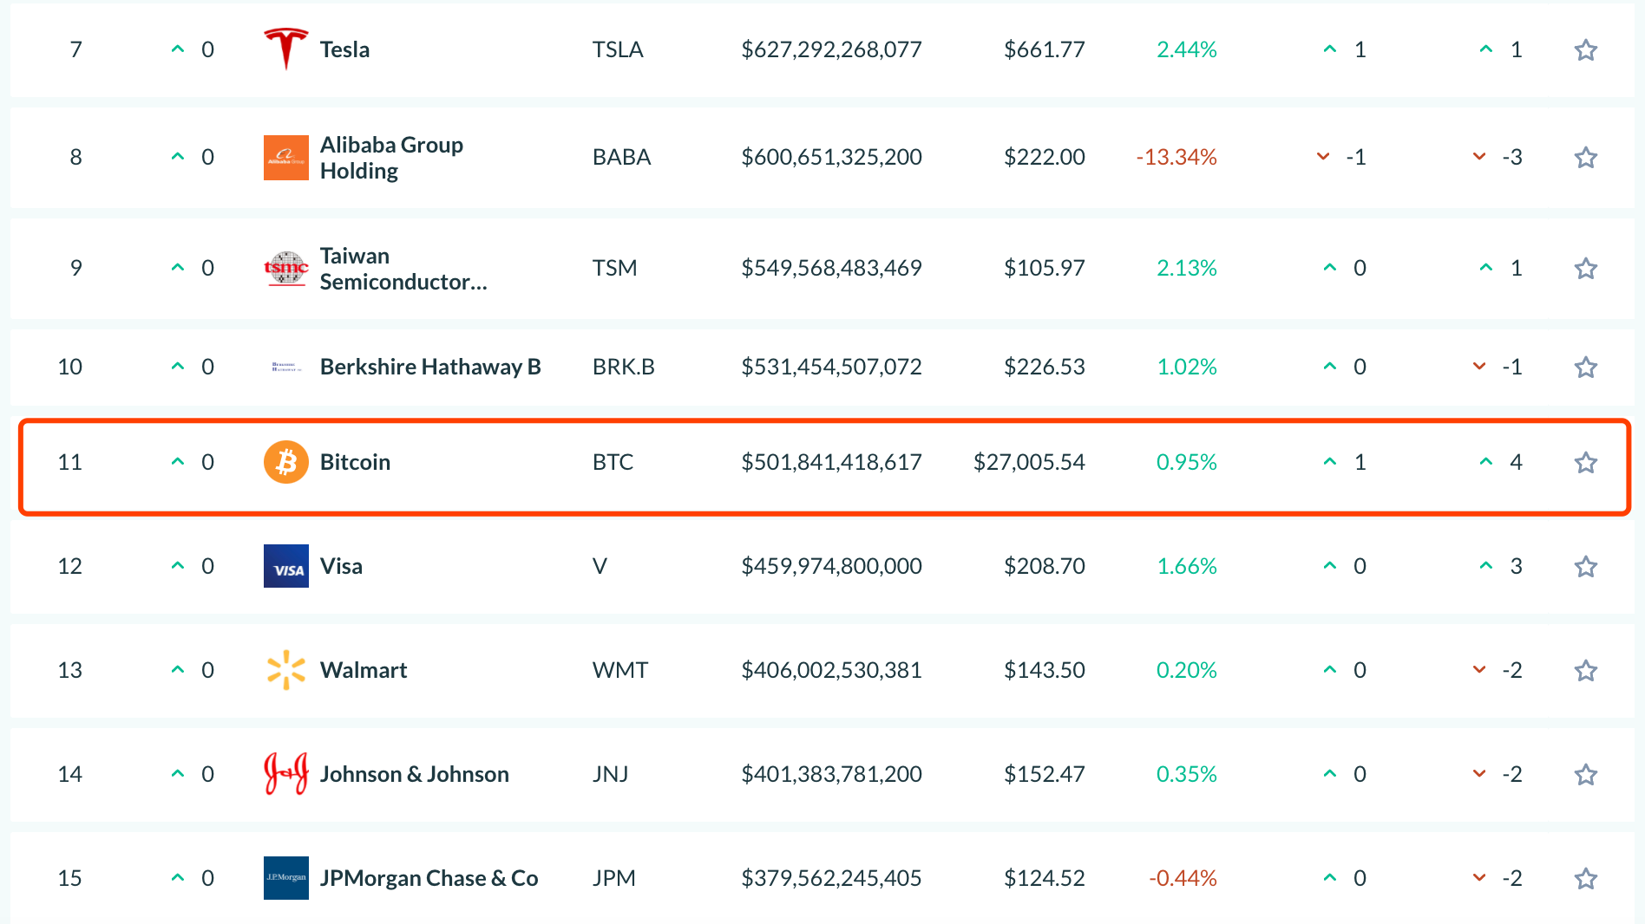Click Berkshire Hathaway's 1.02% change
Viewport: 1645px width, 924px height.
pos(1186,367)
